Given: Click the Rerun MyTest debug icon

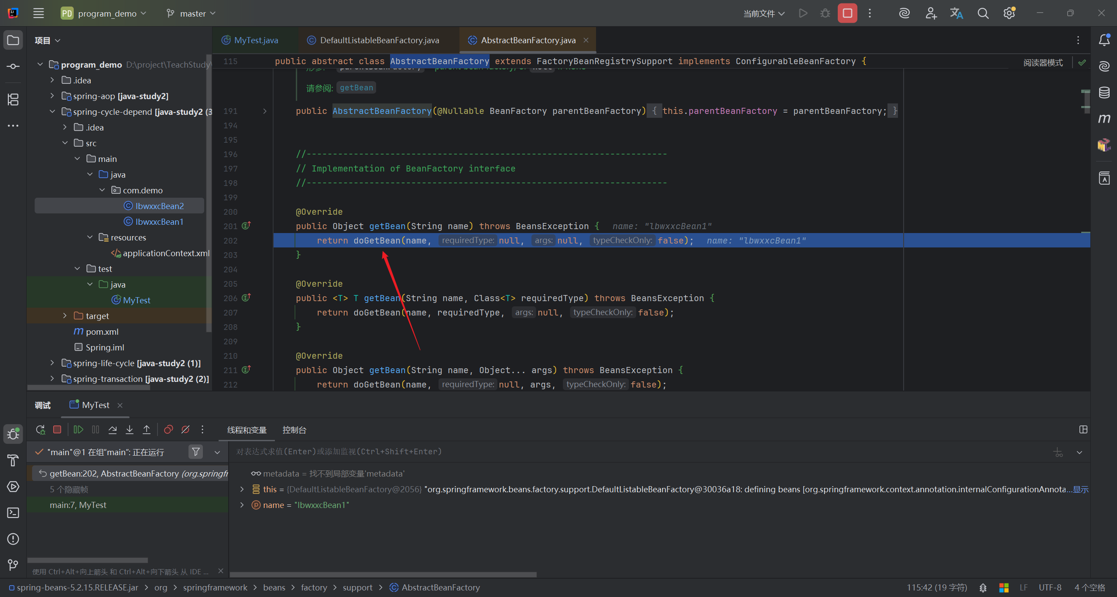Looking at the screenshot, I should [x=40, y=430].
